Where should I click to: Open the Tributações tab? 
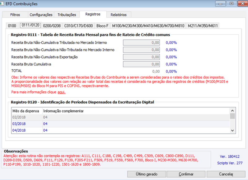click(x=67, y=15)
